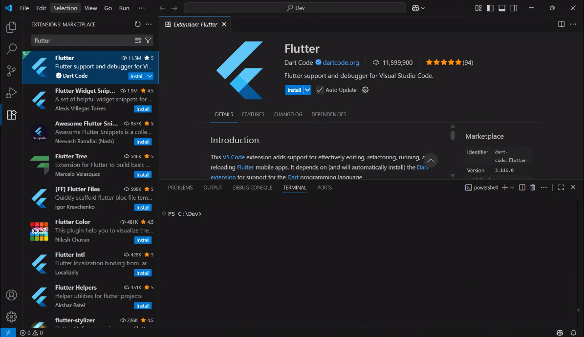This screenshot has height=337, width=584.
Task: Open the Copilot dropdown chevron
Action: 423,8
